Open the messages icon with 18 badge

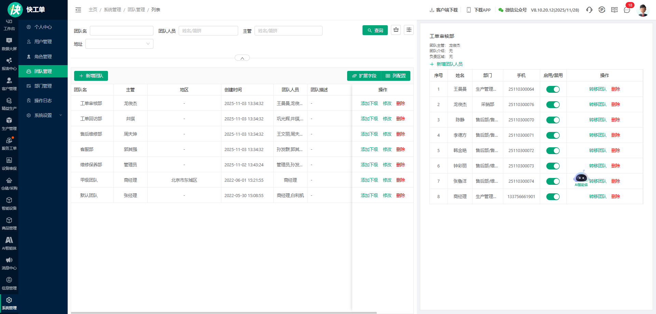click(627, 10)
